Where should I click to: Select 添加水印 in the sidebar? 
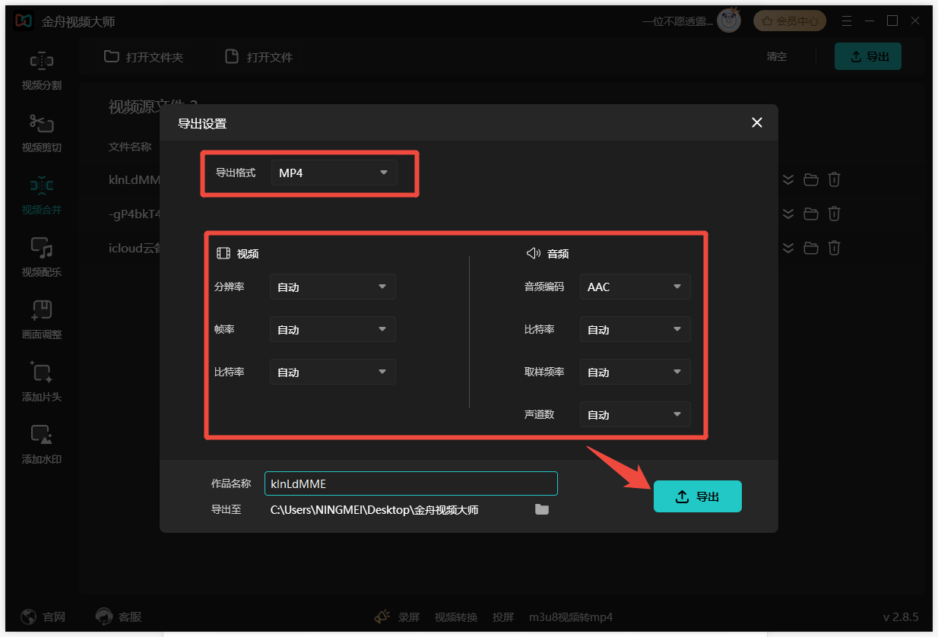click(x=42, y=445)
